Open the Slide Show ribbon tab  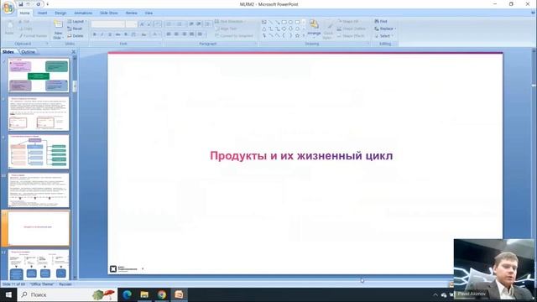[109, 13]
